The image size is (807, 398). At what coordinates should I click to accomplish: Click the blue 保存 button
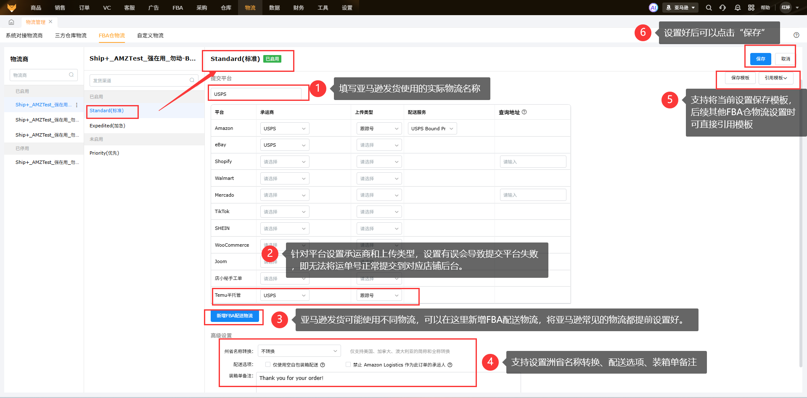pos(760,59)
